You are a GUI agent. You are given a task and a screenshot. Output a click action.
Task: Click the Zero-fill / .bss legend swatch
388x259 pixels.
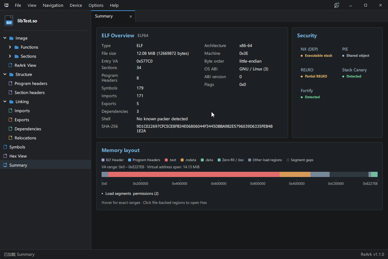coord(219,160)
